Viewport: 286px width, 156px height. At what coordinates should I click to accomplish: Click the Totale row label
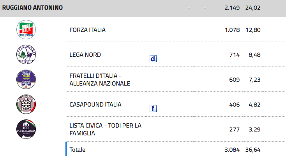[77, 150]
